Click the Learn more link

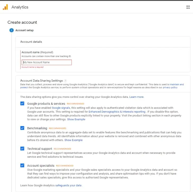136,97
